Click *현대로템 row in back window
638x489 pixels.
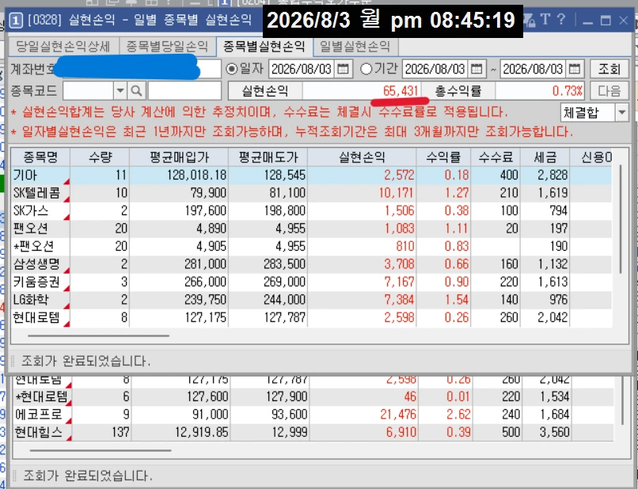click(313, 396)
